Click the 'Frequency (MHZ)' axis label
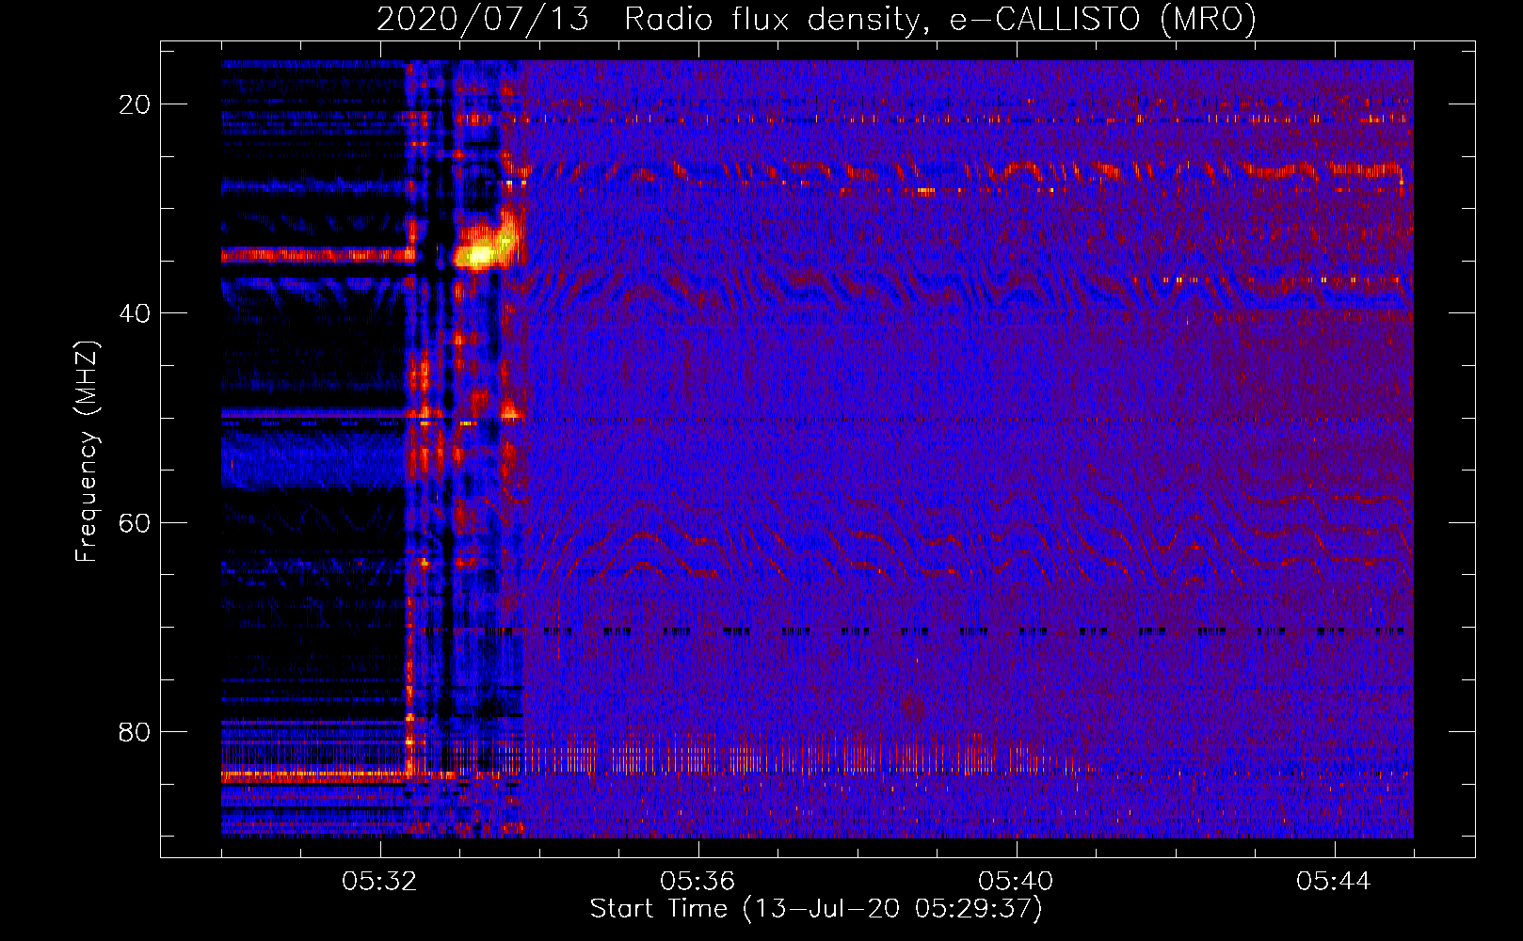This screenshot has width=1523, height=941. pyautogui.click(x=87, y=451)
